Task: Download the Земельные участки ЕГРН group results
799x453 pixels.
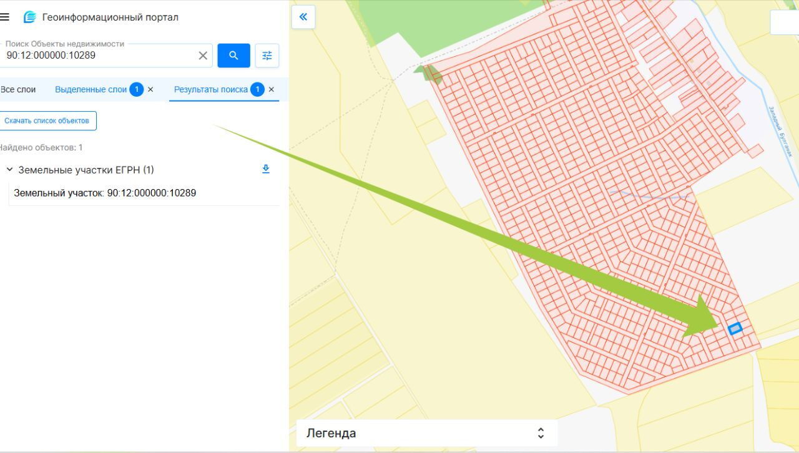Action: pos(266,169)
